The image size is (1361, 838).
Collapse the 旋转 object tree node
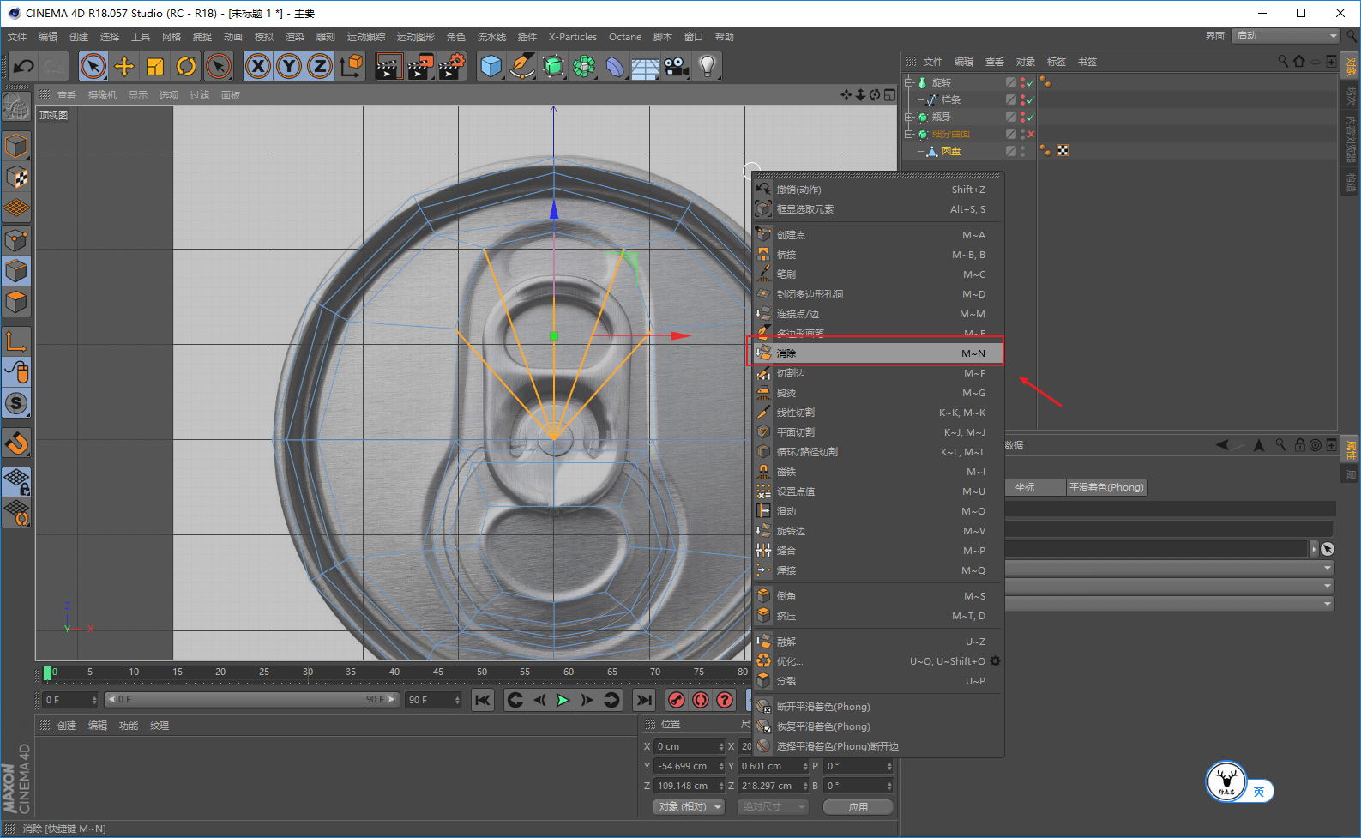pyautogui.click(x=909, y=82)
